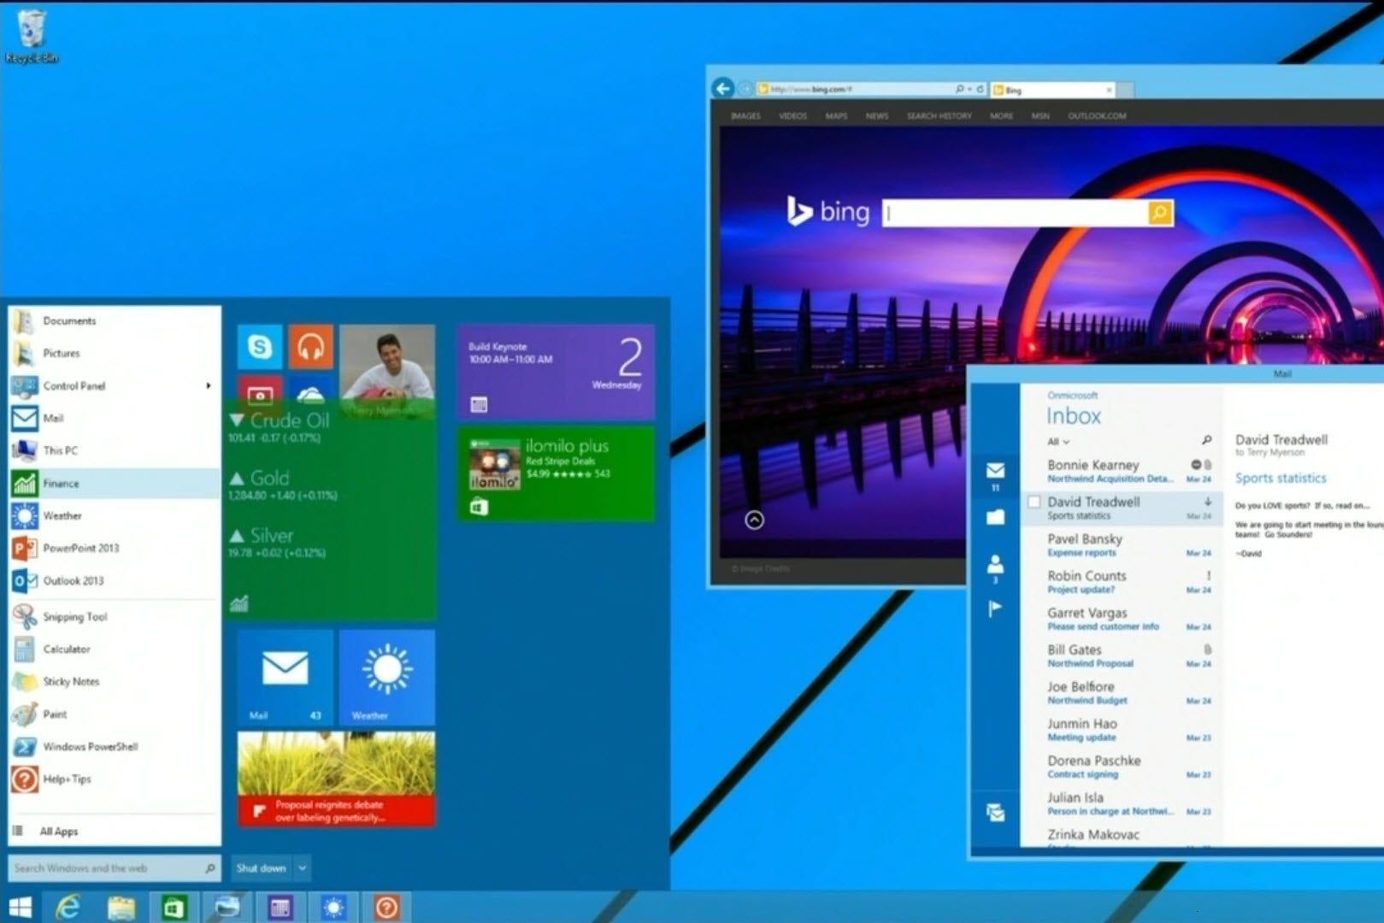Expand the Control Panel submenu arrow

point(208,385)
